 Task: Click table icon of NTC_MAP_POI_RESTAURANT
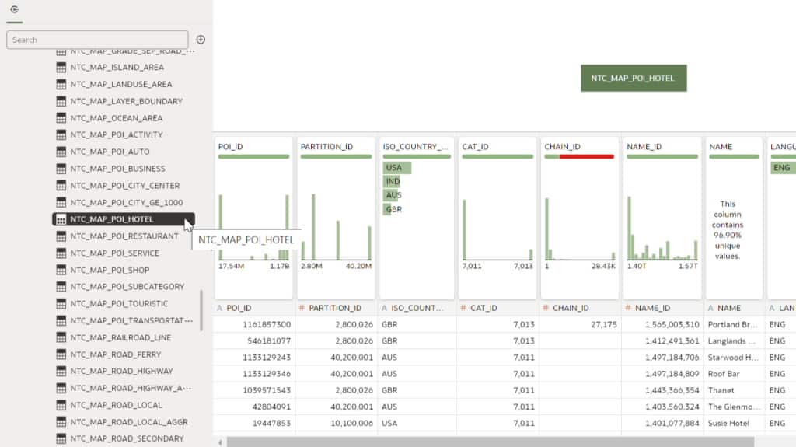[x=61, y=236]
